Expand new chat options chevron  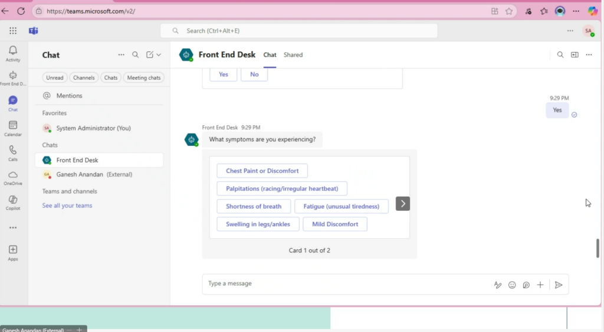pos(159,55)
